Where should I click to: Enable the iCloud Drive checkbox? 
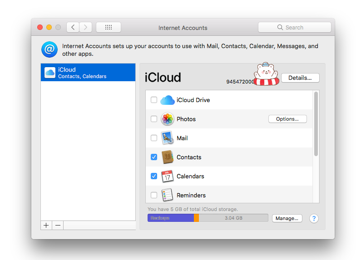point(154,100)
